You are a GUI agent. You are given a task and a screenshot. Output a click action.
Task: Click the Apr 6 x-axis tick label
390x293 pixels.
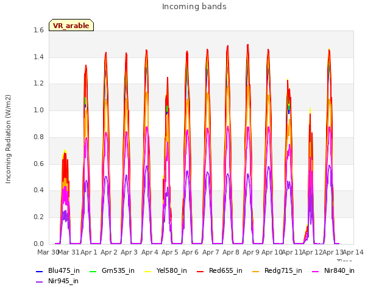(x=190, y=252)
